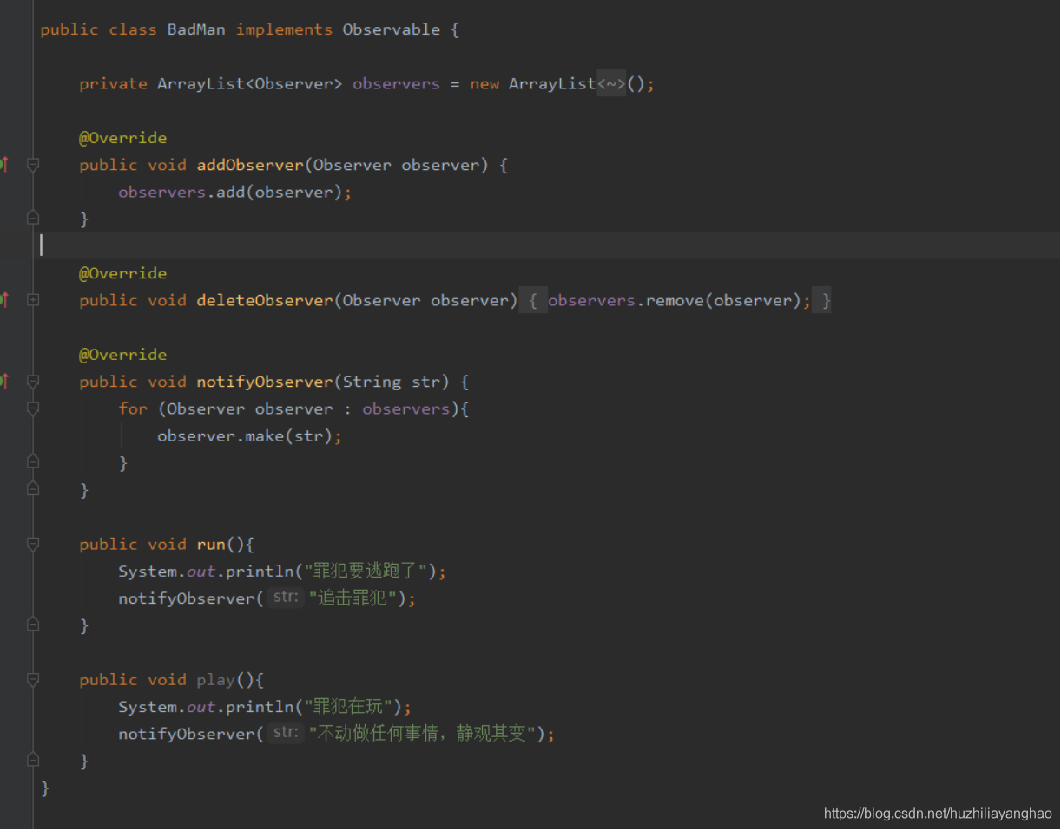Click @Override above deleteObserver
Screen dimensions: 1061x830
122,273
